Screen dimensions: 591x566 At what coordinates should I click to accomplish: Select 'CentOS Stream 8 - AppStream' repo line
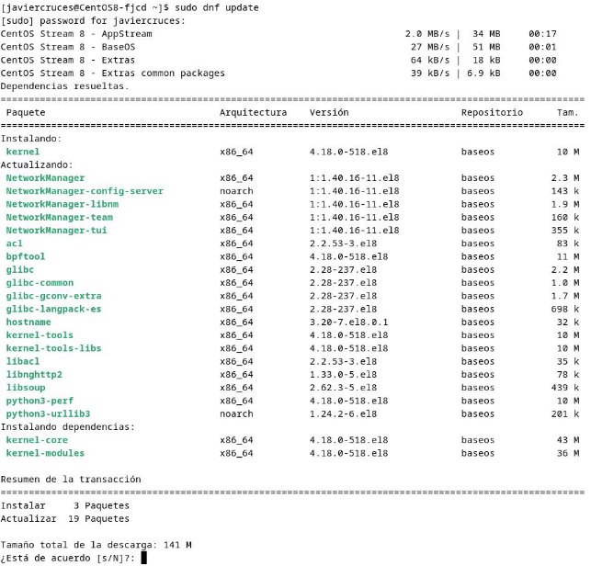[x=278, y=34]
